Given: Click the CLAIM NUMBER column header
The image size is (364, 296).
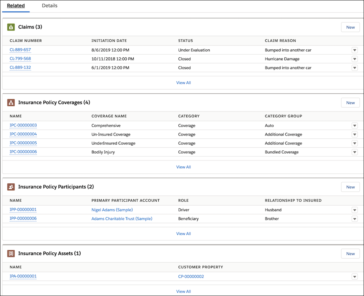Looking at the screenshot, I should 26,41.
